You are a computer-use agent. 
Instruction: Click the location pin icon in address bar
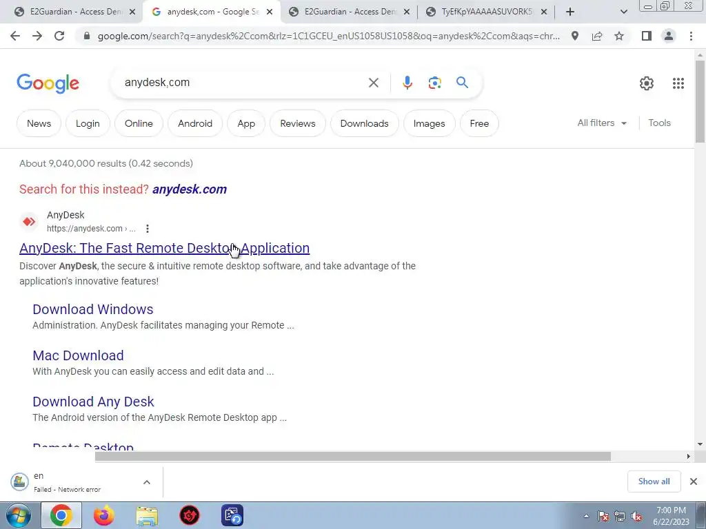point(575,36)
